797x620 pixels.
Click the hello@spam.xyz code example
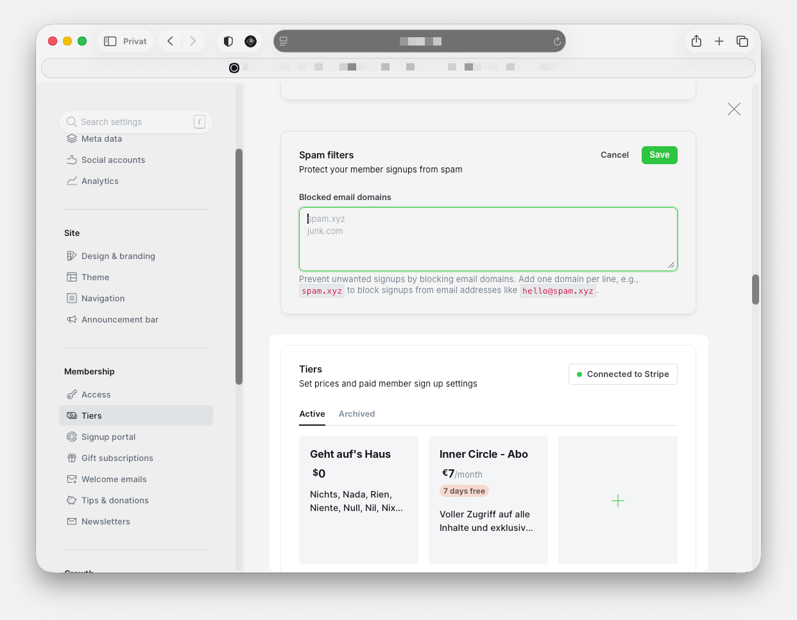(x=558, y=290)
